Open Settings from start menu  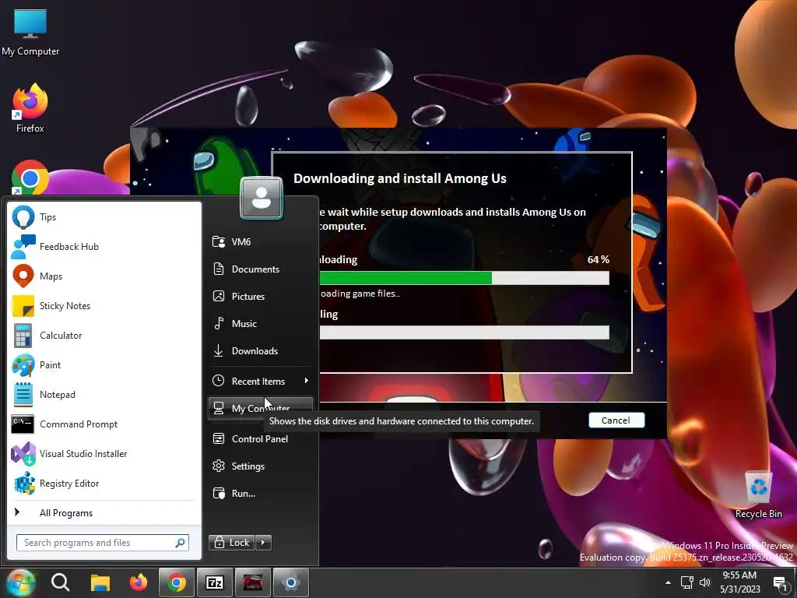tap(261, 466)
